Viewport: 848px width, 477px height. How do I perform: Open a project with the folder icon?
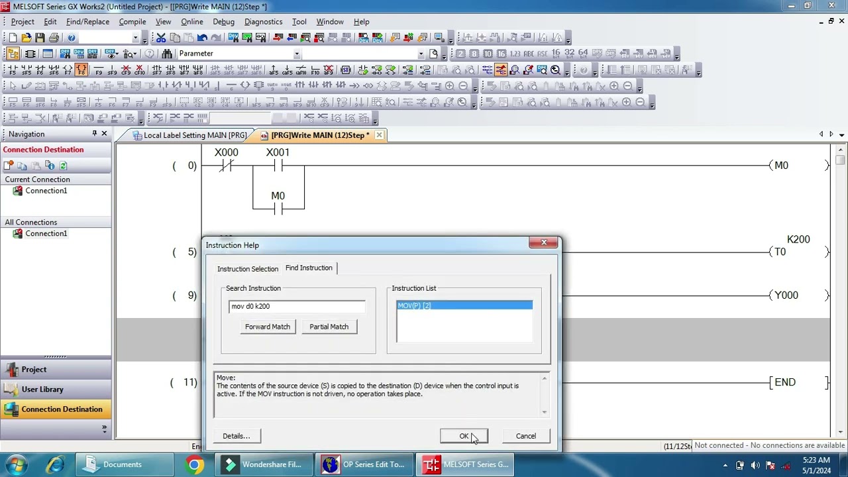26,38
